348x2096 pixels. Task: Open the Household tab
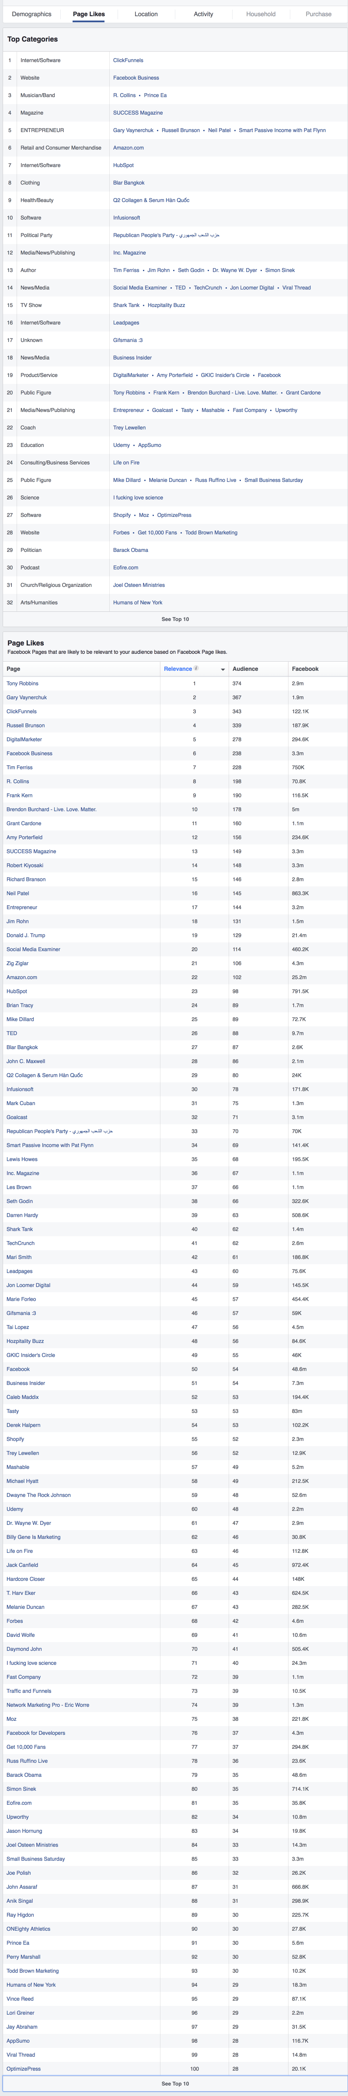[x=260, y=14]
